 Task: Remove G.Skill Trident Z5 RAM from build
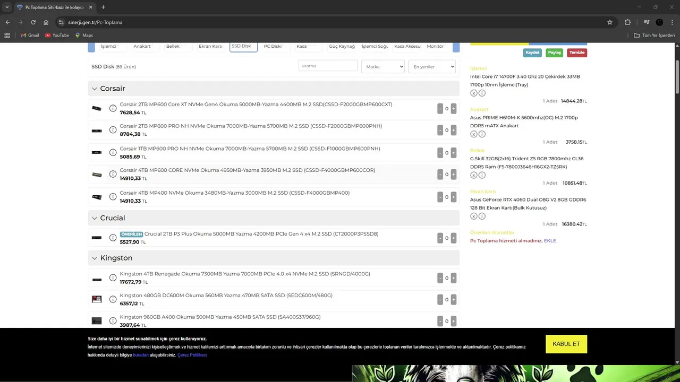tap(473, 175)
